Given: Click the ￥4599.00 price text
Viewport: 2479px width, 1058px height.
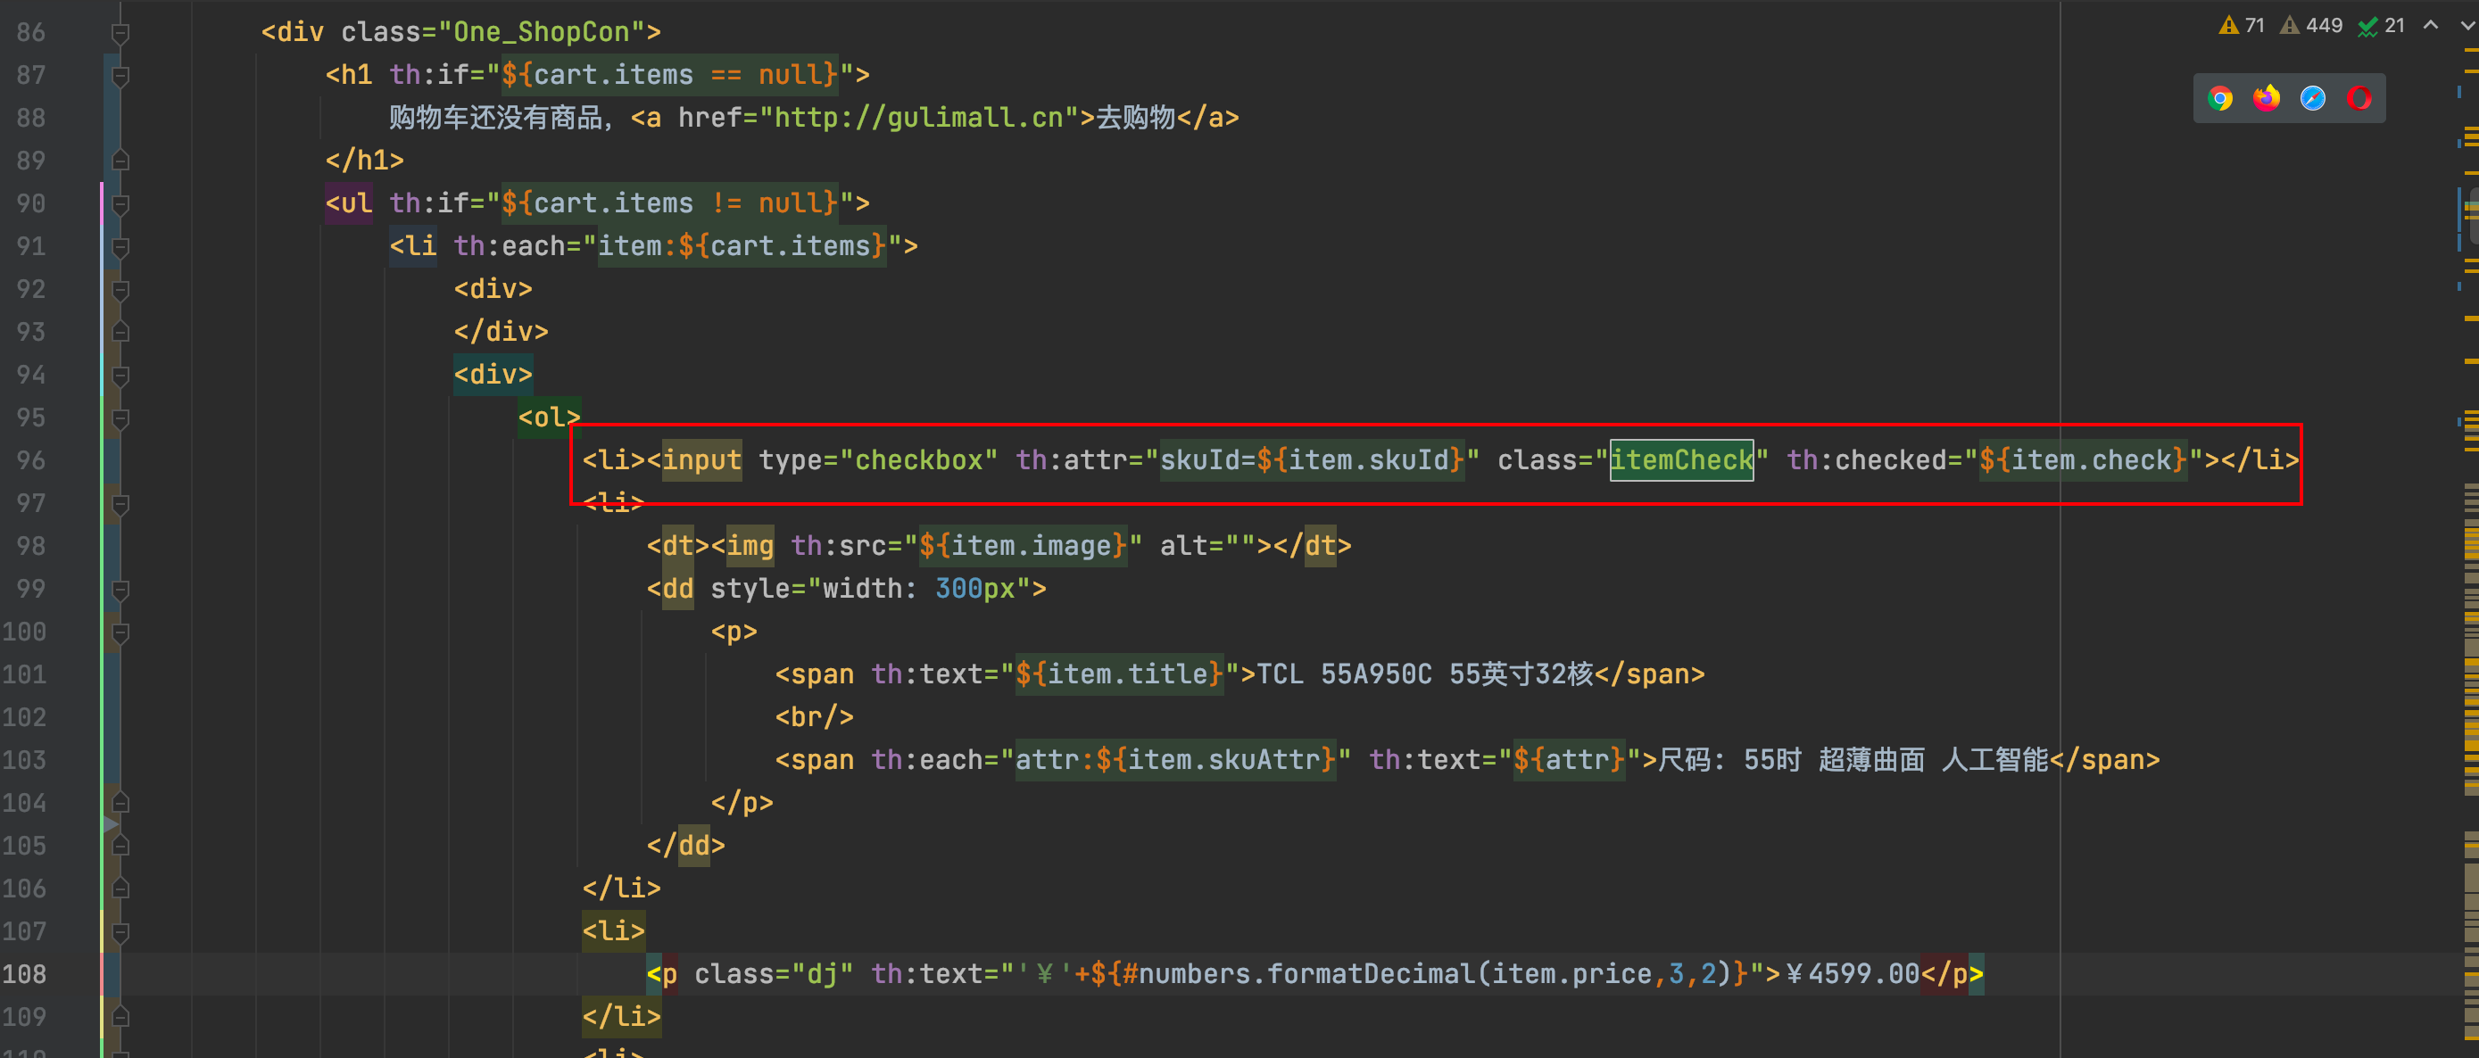Looking at the screenshot, I should click(x=1853, y=974).
